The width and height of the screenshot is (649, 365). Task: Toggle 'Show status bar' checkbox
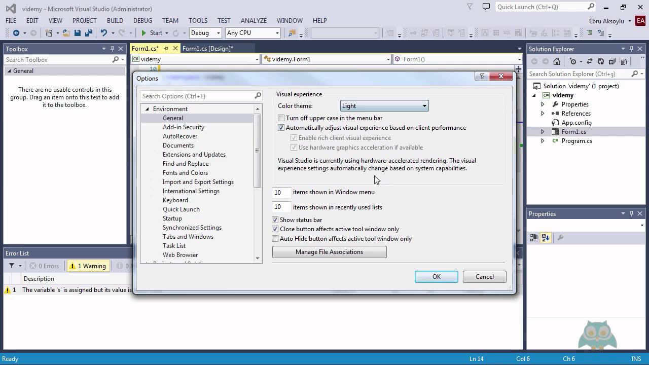[275, 220]
